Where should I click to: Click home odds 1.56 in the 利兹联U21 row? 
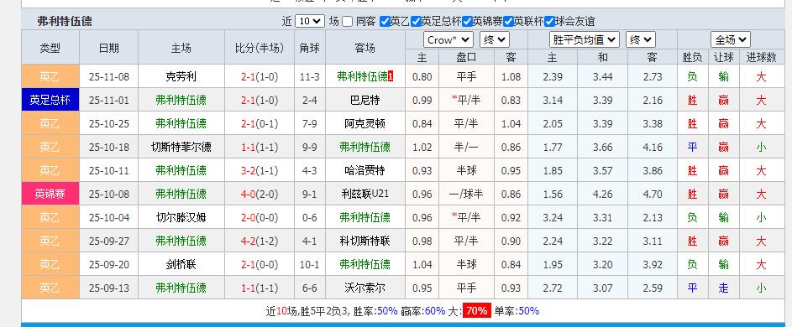coord(553,194)
